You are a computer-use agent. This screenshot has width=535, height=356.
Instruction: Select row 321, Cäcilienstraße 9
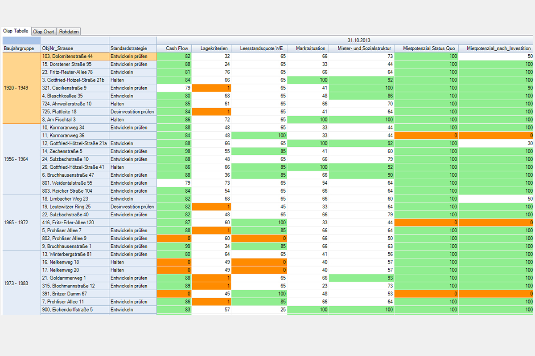(x=75, y=88)
